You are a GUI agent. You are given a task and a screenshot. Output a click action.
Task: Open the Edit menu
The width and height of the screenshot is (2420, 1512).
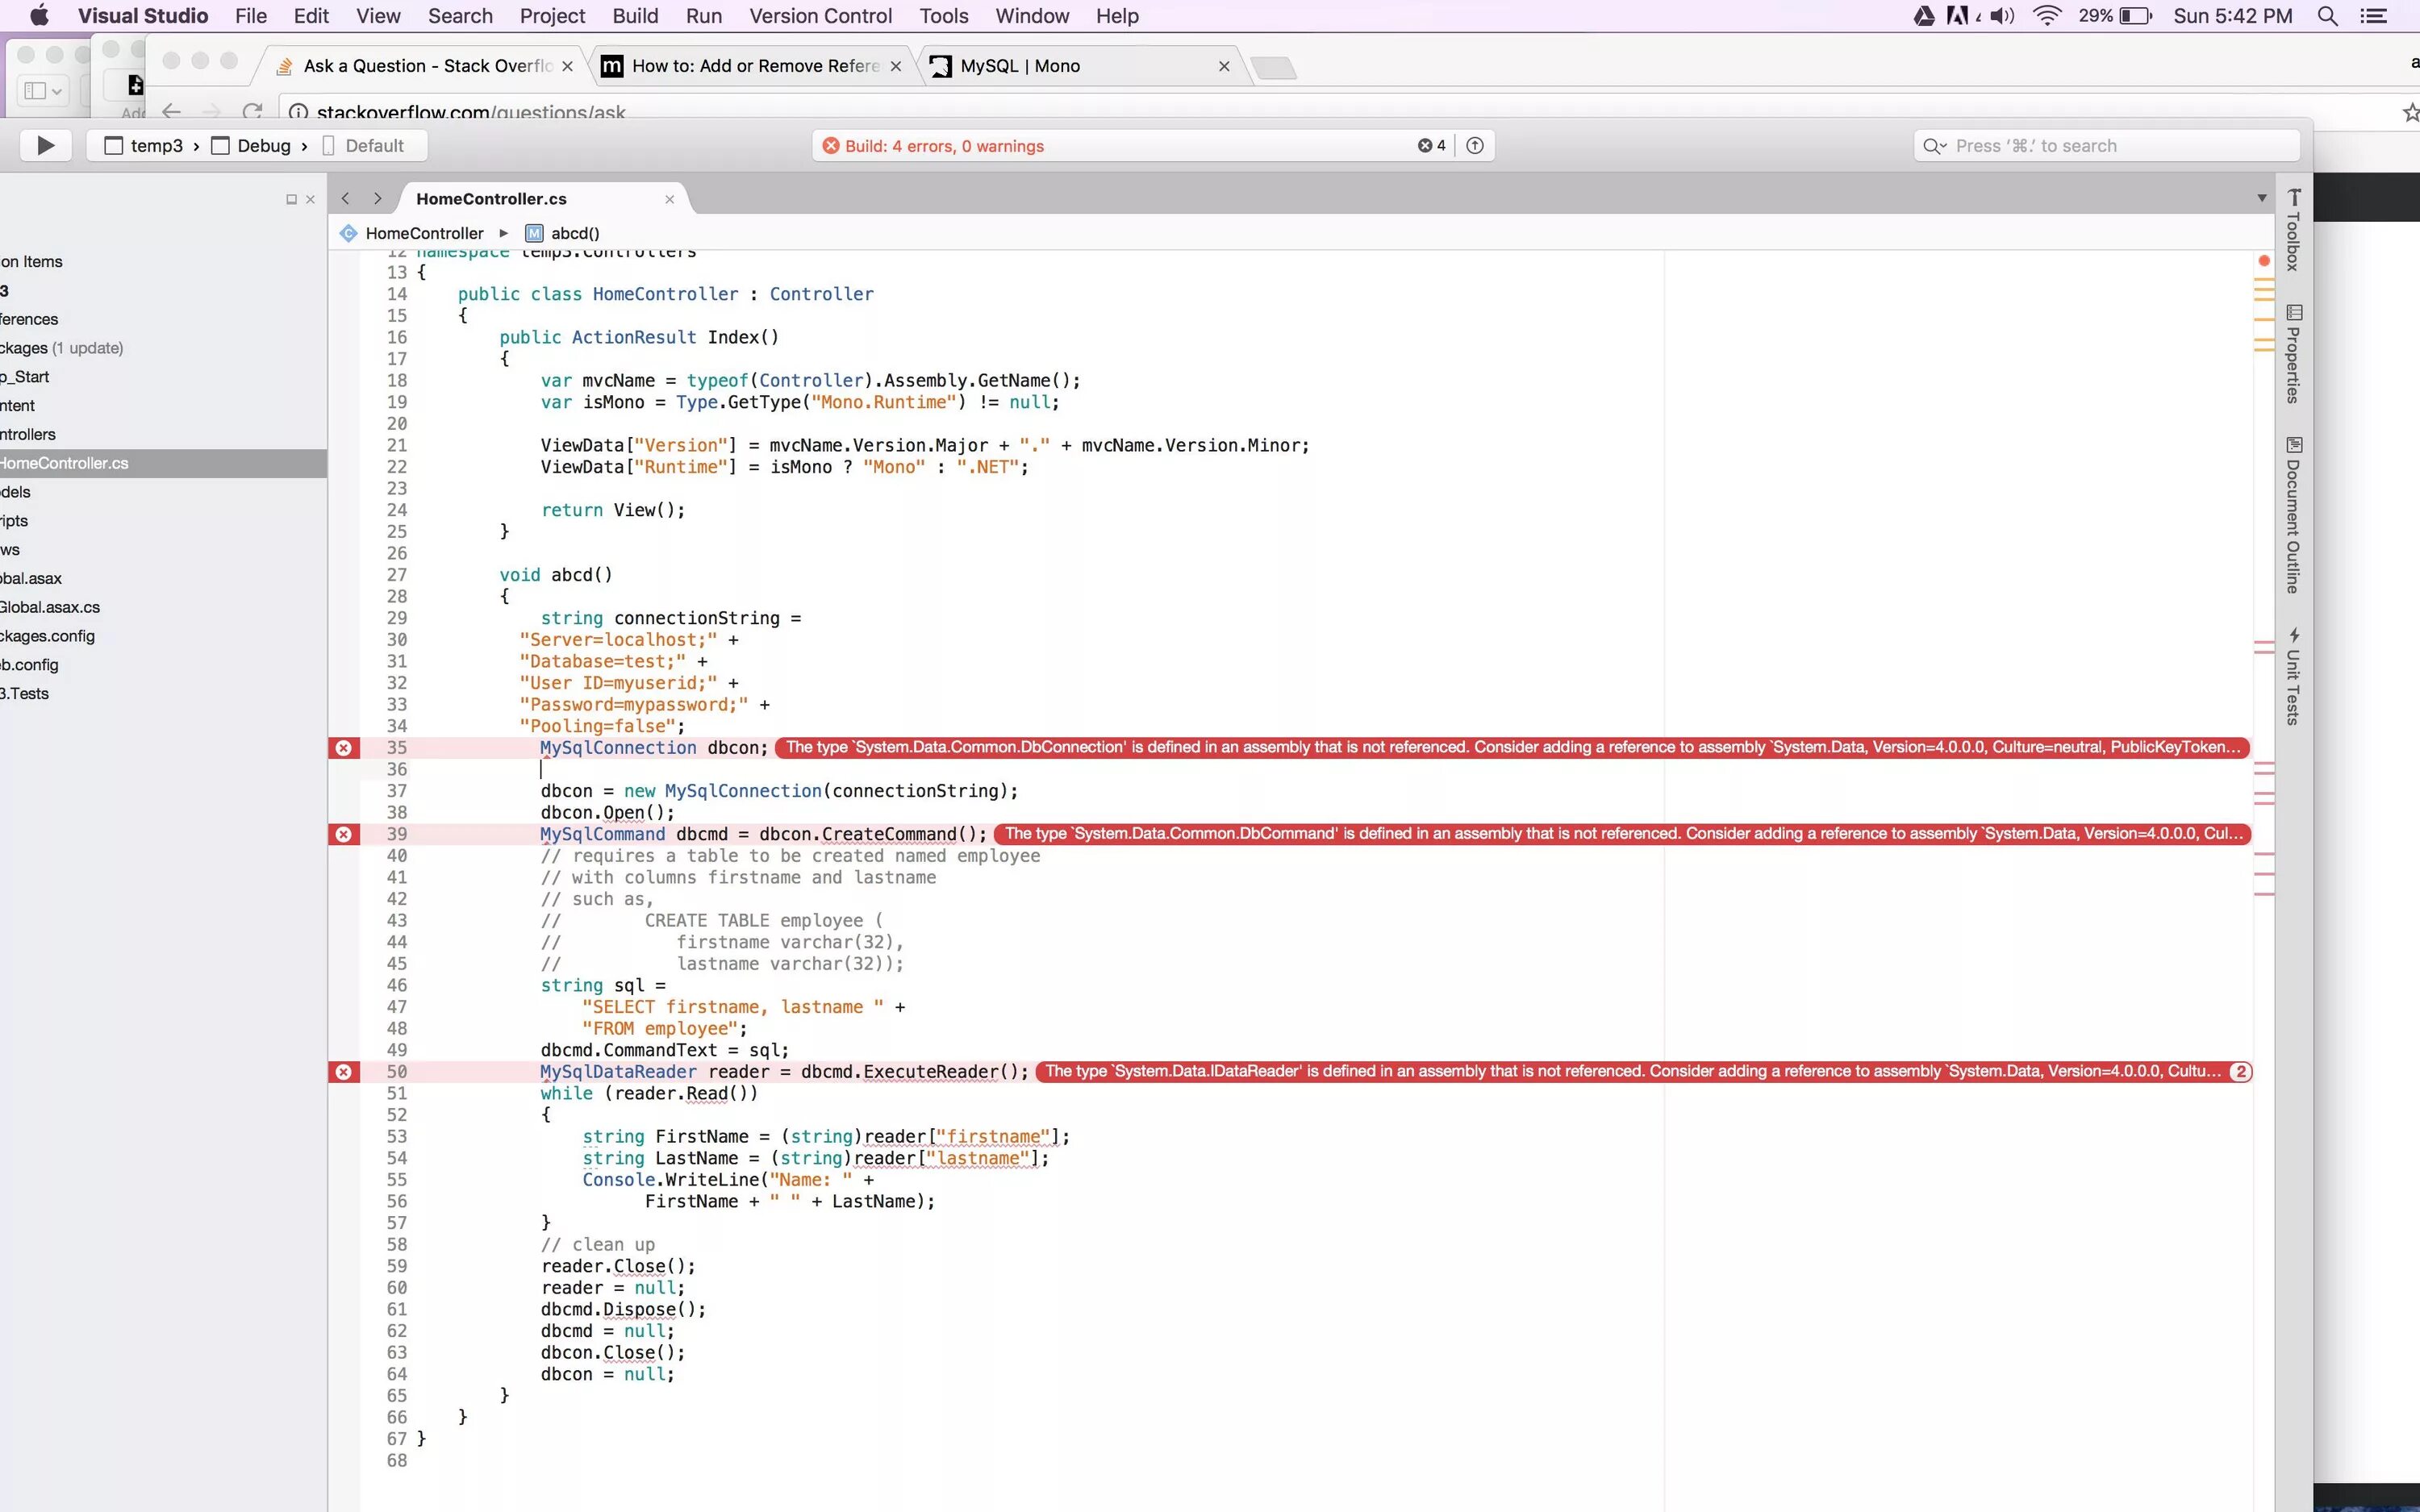click(x=311, y=15)
